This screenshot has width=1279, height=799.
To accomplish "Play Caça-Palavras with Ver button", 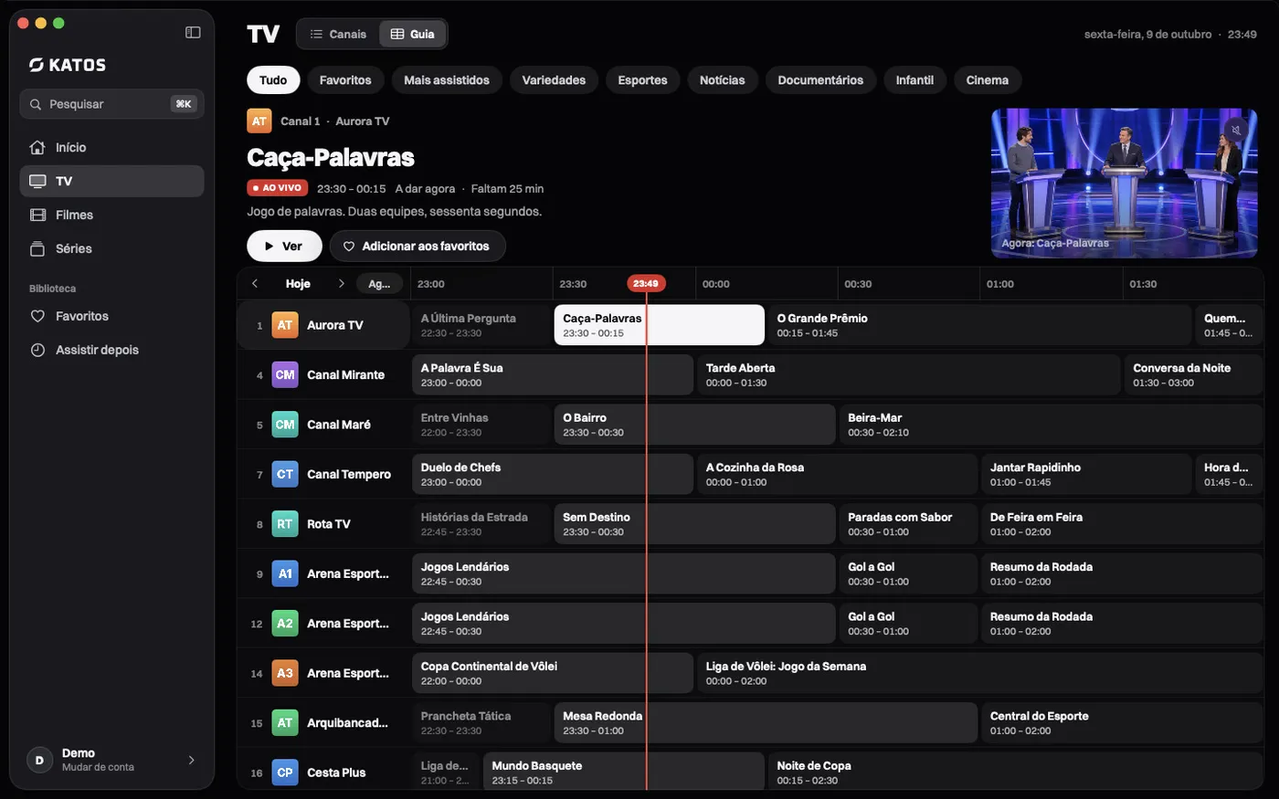I will point(284,246).
